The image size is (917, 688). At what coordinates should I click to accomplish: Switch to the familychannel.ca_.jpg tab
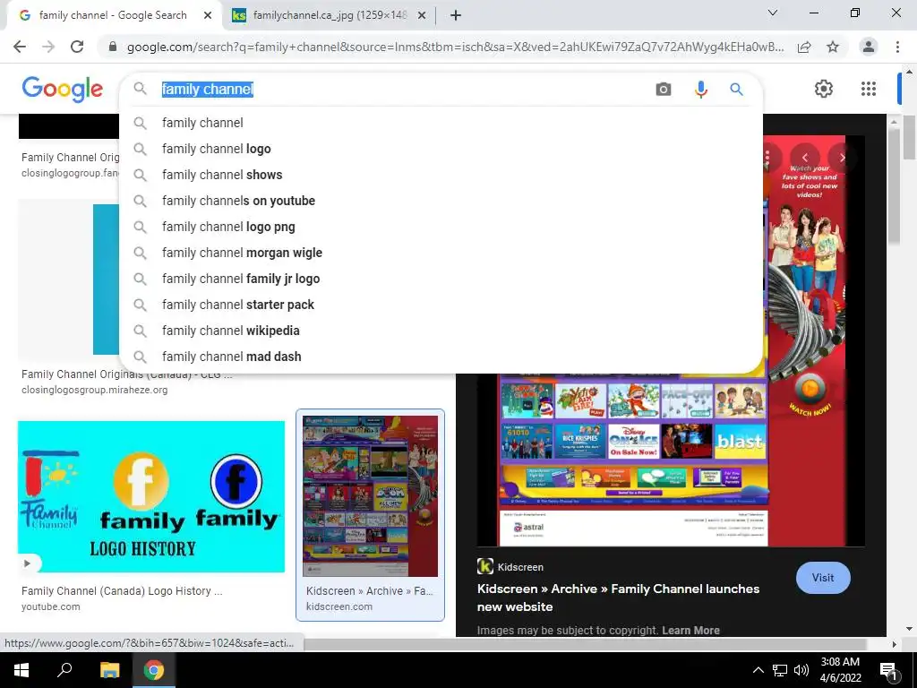click(330, 16)
